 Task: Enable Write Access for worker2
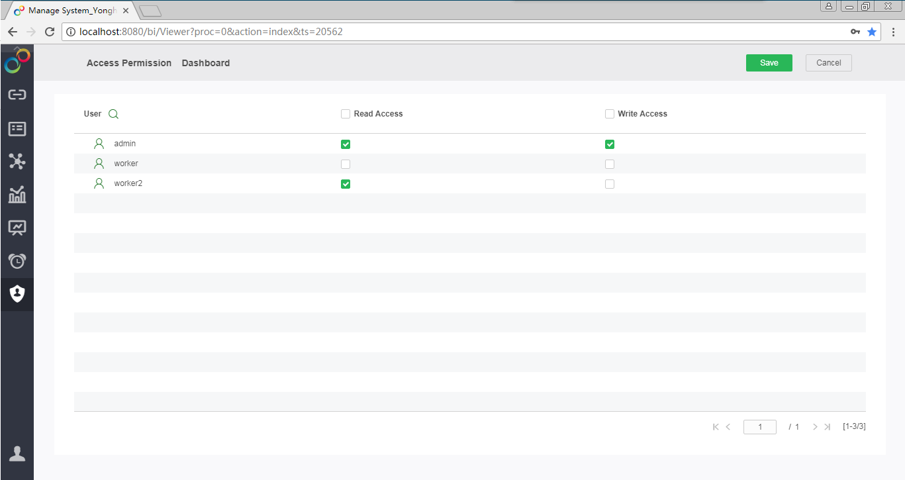(x=610, y=184)
